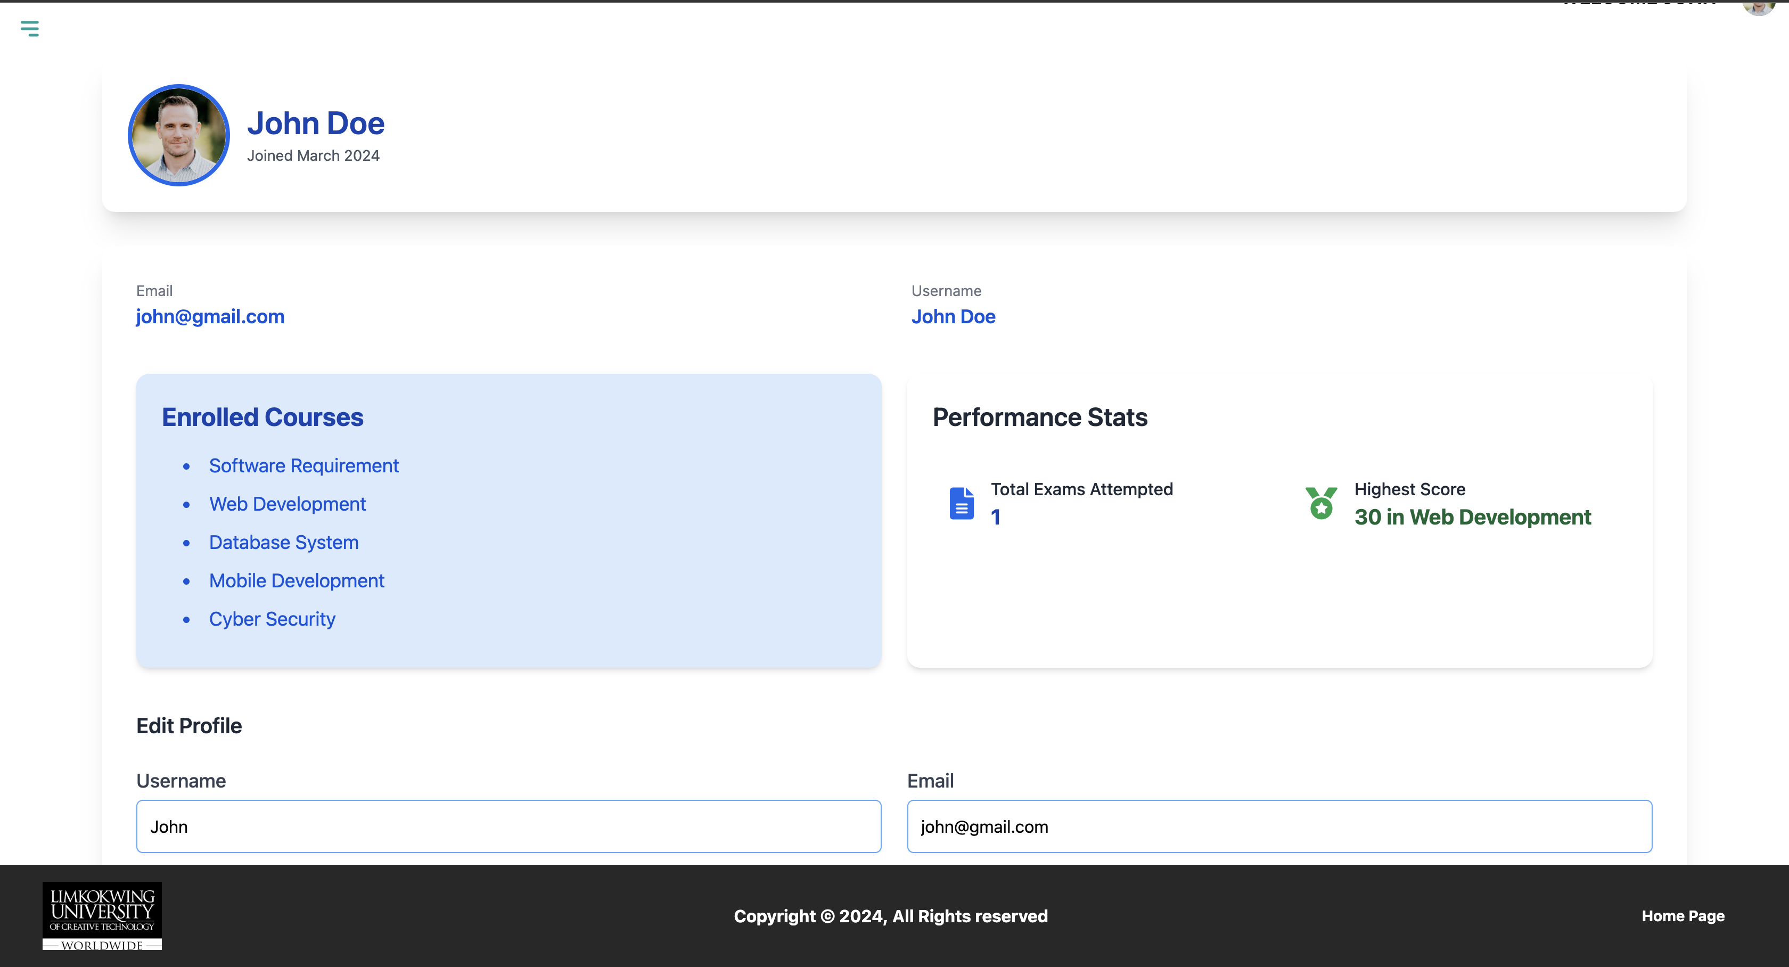
Task: Open Cyber Security course
Action: [x=272, y=619]
